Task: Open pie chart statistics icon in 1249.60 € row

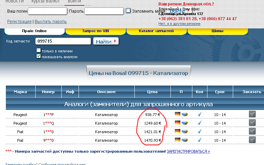Action: 185,123
